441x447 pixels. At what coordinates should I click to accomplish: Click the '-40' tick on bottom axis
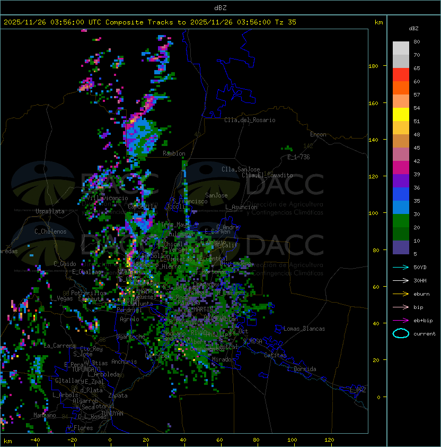tap(35, 440)
